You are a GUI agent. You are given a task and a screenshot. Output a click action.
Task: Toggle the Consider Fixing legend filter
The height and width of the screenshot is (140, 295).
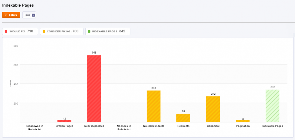(x=61, y=31)
